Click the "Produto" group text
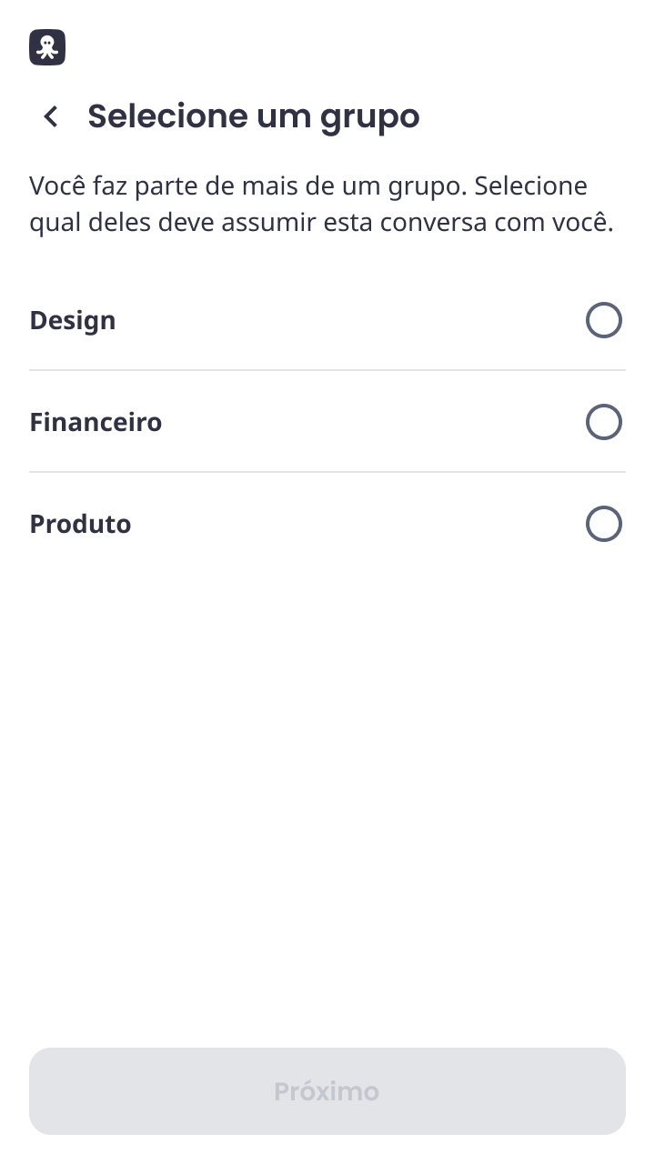The width and height of the screenshot is (655, 1164). [80, 524]
